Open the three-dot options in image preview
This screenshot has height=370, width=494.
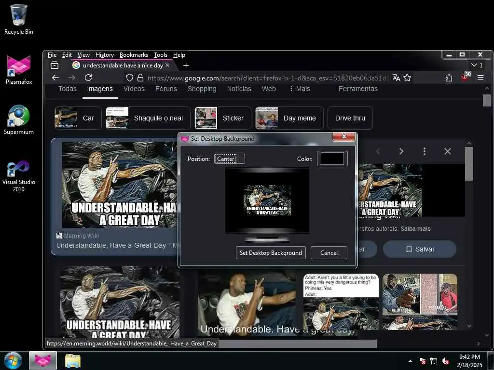425,151
